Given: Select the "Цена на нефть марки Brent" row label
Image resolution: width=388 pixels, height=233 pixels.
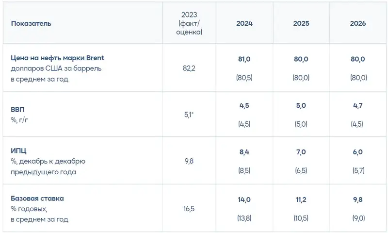Looking at the screenshot, I should pos(58,58).
